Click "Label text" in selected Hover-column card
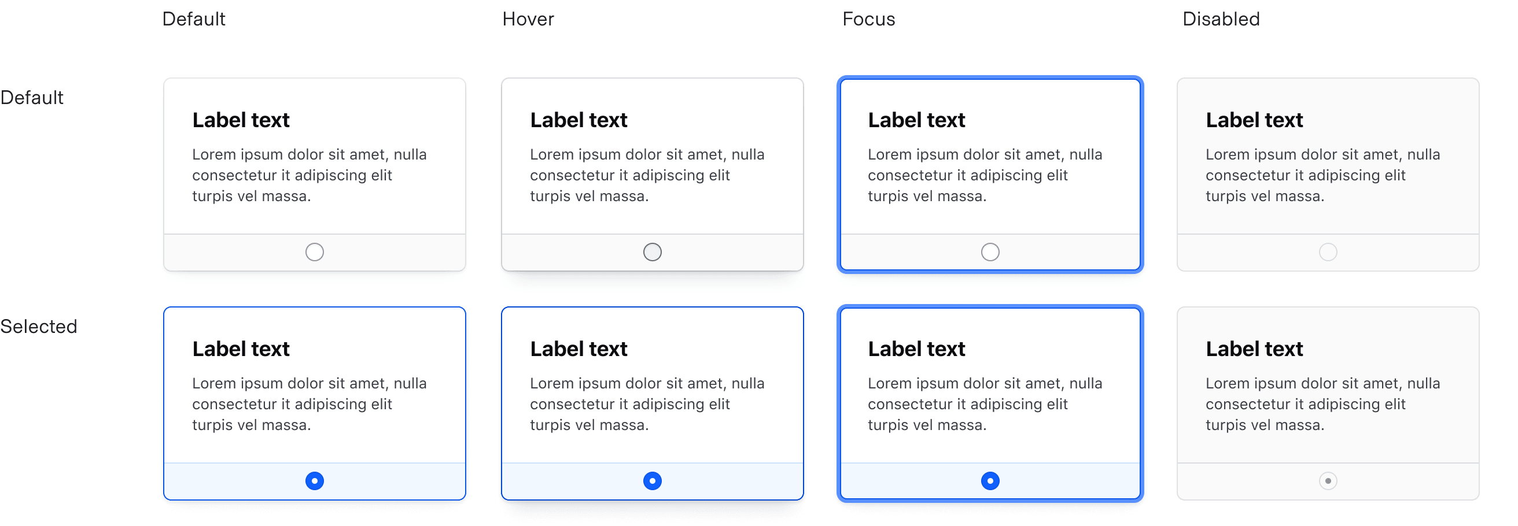Screen dimensions: 1518x526 pos(578,349)
